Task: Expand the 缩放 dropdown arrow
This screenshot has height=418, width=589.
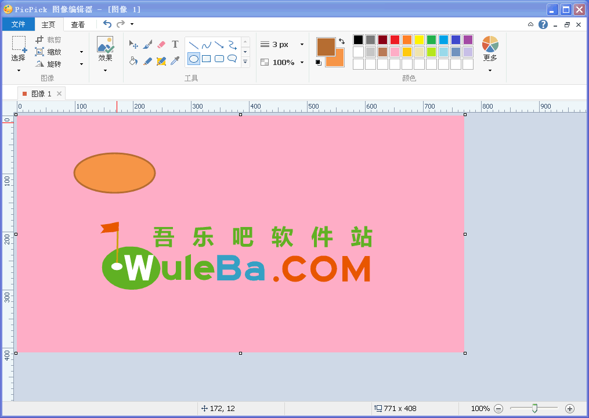Action: tap(81, 52)
